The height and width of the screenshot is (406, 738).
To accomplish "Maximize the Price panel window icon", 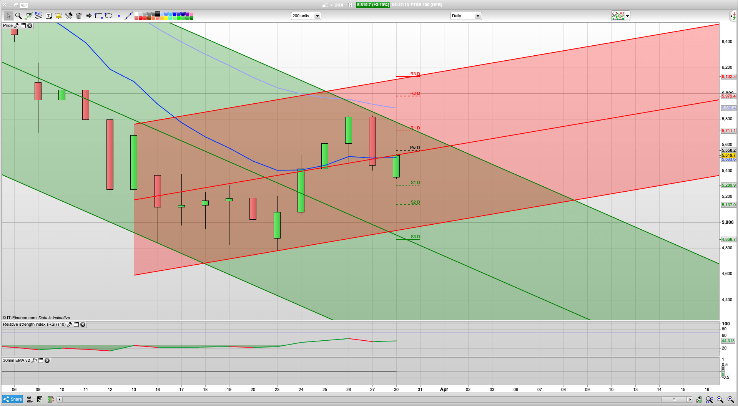I will click(x=23, y=25).
